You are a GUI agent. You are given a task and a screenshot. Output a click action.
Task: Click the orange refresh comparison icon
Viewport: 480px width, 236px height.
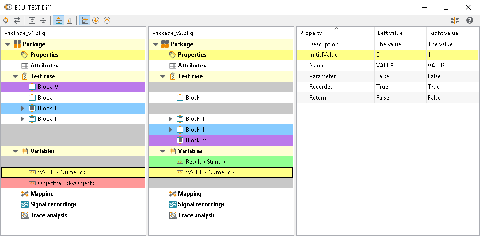[6, 20]
